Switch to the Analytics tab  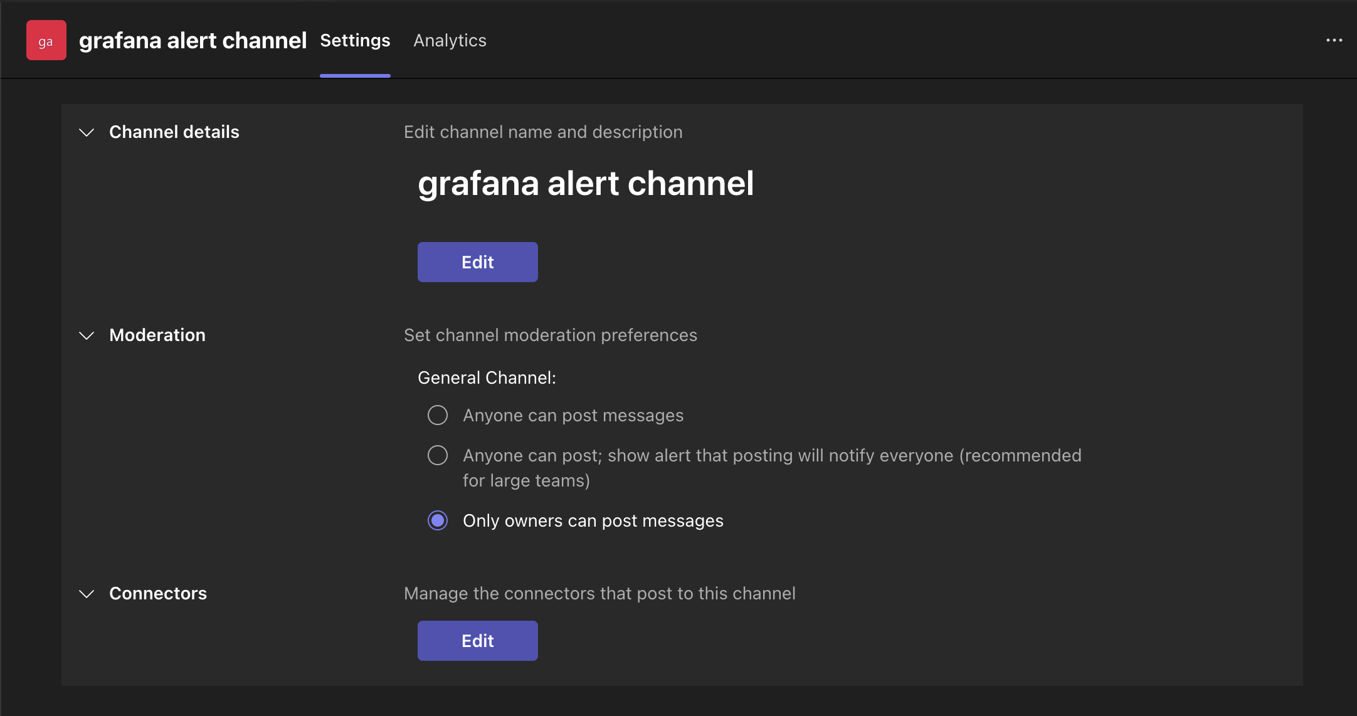[450, 40]
